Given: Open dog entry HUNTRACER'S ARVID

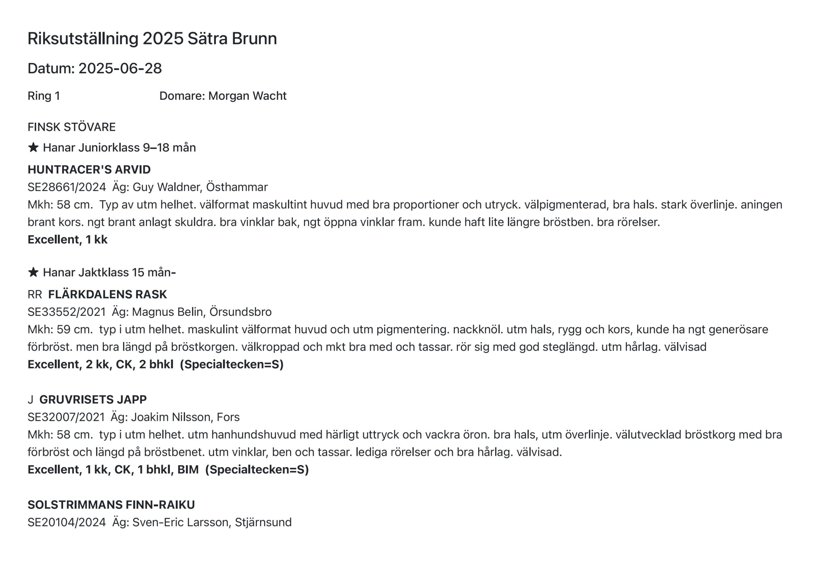Looking at the screenshot, I should pos(89,169).
